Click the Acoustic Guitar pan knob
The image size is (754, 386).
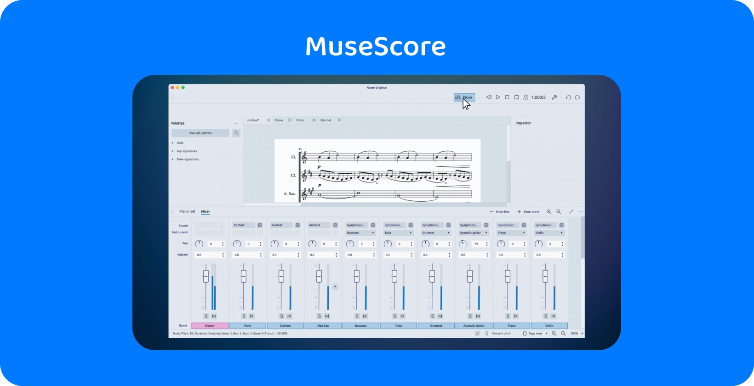[x=463, y=244]
